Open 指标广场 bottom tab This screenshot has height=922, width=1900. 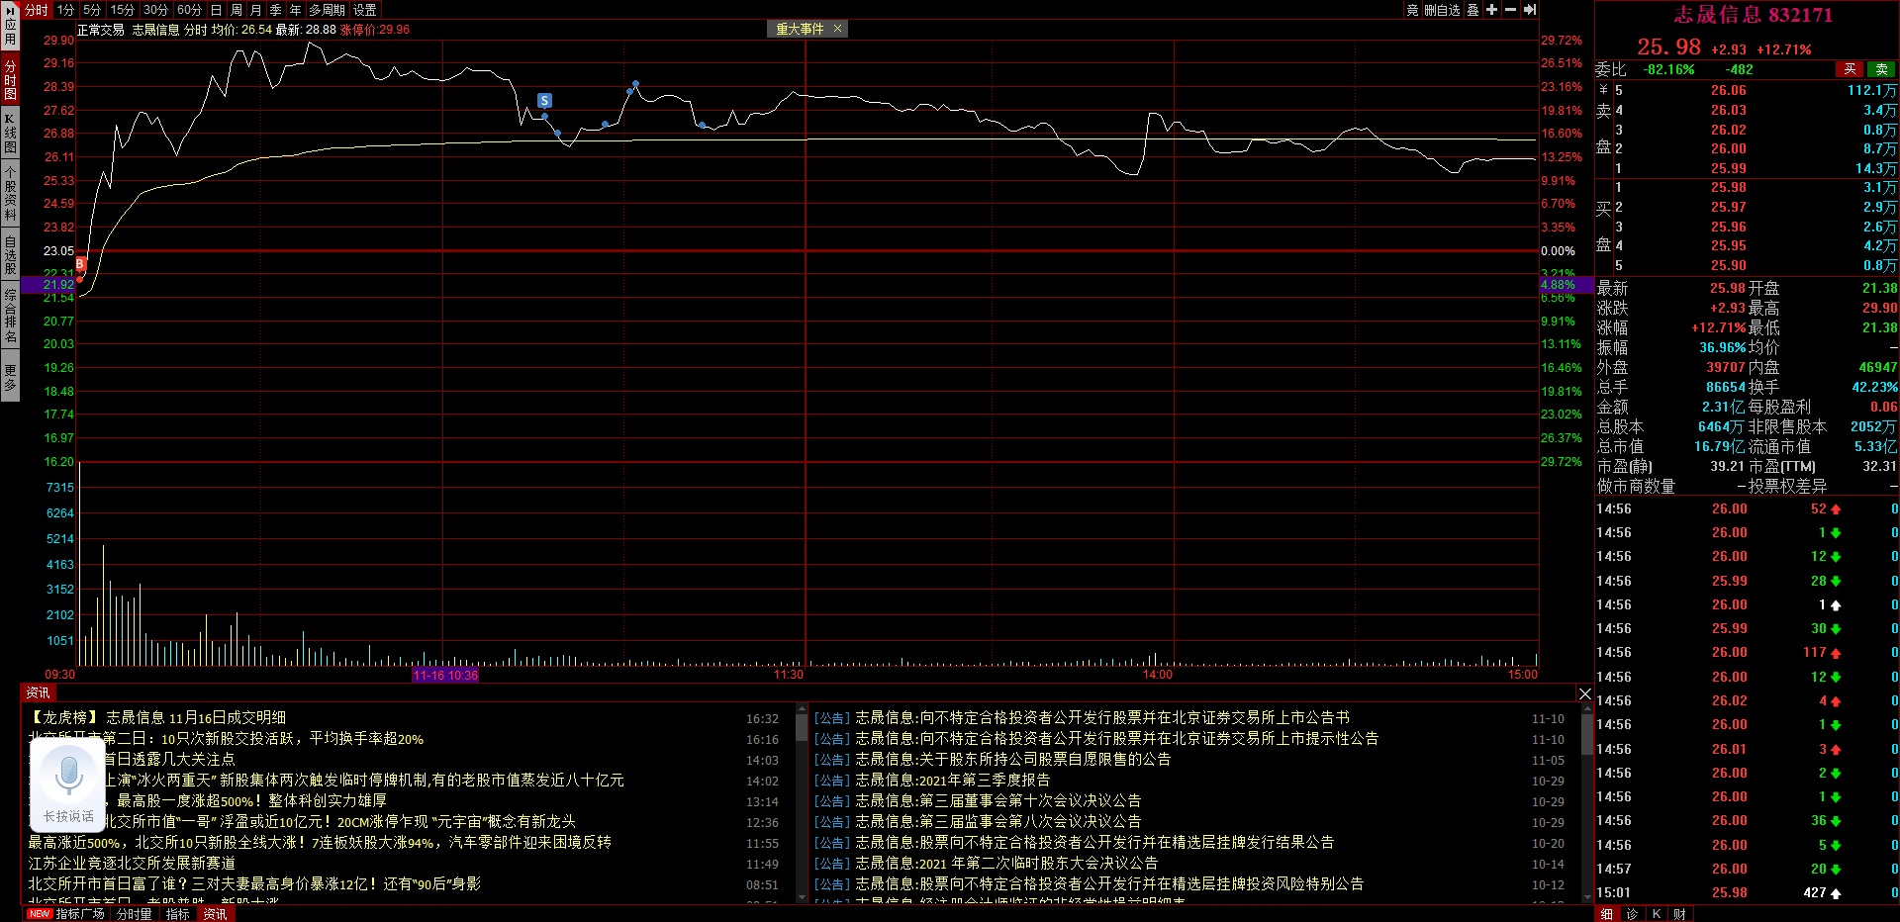[x=79, y=914]
